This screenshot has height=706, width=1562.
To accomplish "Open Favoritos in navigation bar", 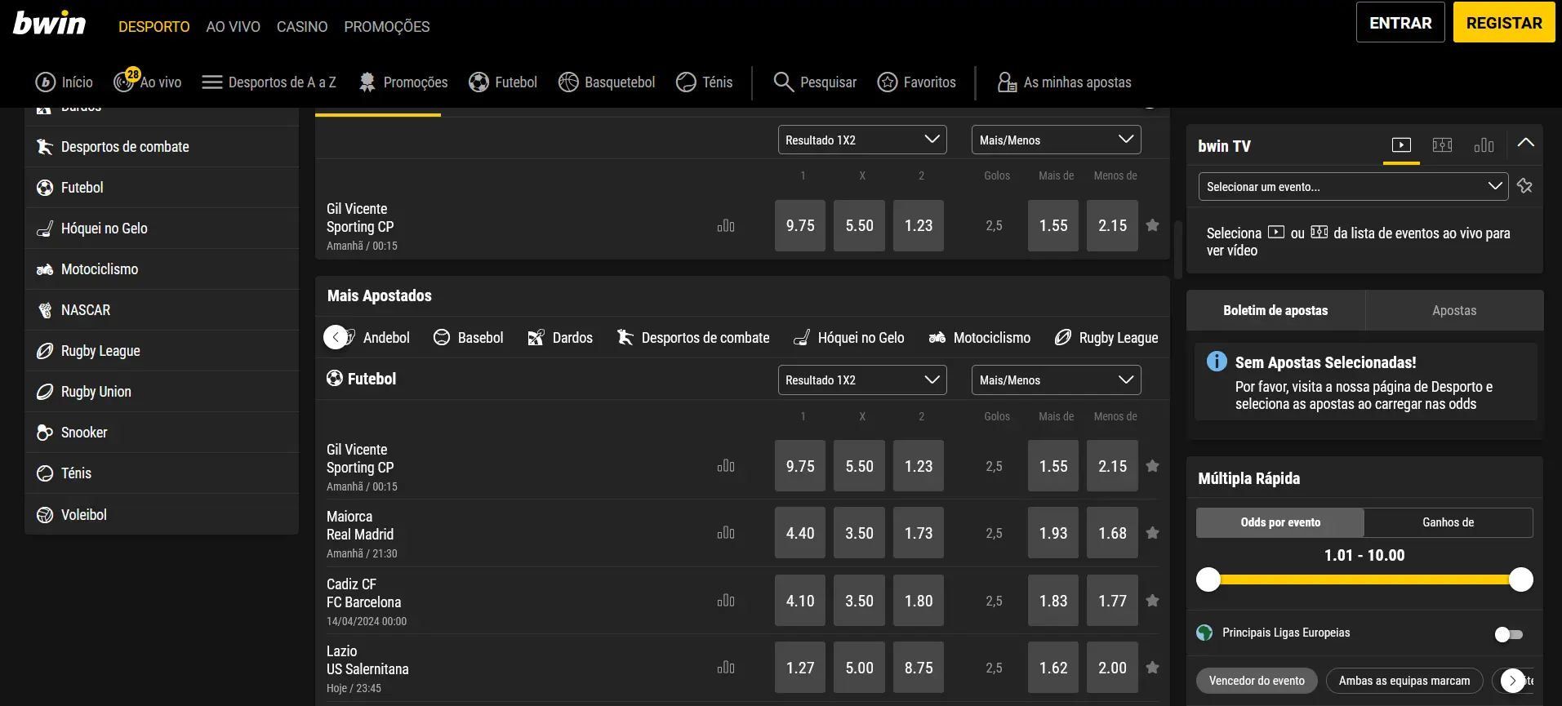I will tap(916, 82).
